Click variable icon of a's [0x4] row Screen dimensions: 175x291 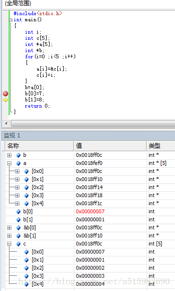26,204
